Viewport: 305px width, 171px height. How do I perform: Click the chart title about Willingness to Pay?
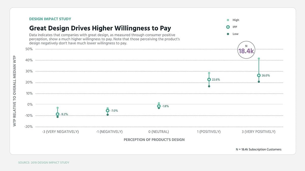[x=100, y=28]
